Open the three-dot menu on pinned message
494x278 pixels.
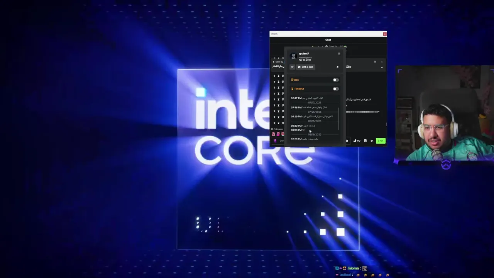click(x=382, y=62)
